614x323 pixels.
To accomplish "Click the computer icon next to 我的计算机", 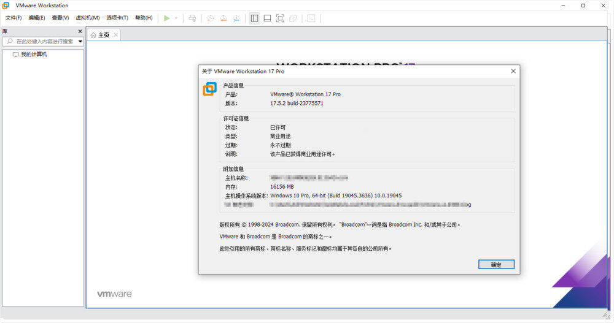I will (x=16, y=55).
